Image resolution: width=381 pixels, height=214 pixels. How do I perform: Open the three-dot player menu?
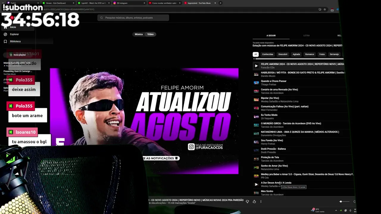[261, 202]
